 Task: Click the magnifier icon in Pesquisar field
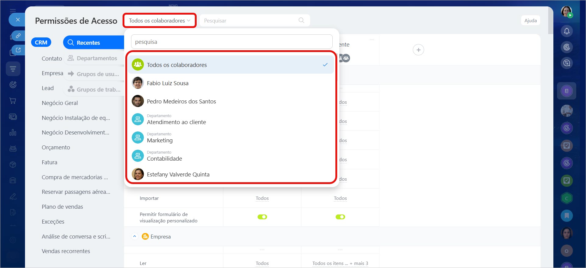pyautogui.click(x=301, y=20)
